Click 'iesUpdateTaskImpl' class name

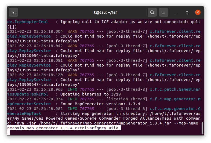[28, 94]
